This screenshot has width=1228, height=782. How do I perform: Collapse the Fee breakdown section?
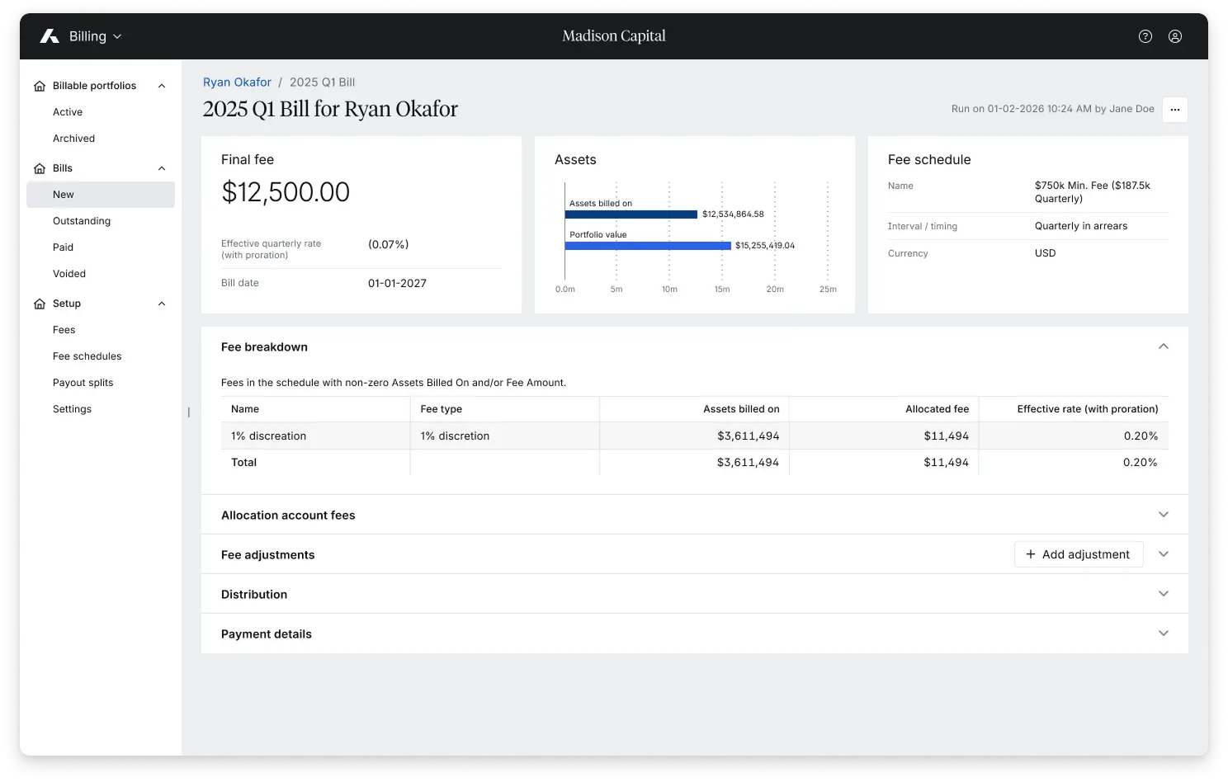[x=1164, y=346]
